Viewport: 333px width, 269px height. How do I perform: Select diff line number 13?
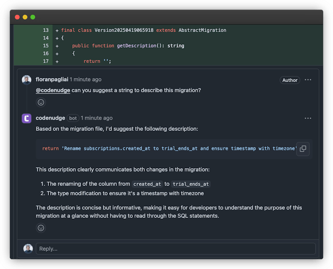46,30
